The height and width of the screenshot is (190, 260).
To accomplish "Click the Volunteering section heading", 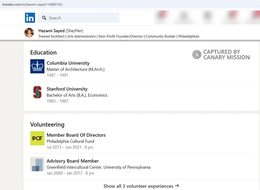I will click(47, 125).
